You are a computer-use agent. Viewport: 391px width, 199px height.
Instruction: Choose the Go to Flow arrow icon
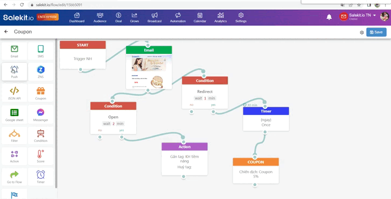pyautogui.click(x=15, y=174)
